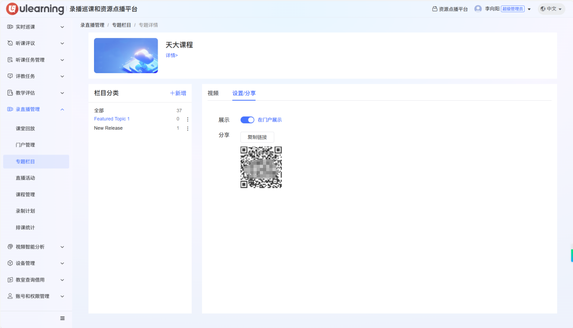This screenshot has height=328, width=573.
Task: Open the 详情> link under 天大课程
Action: point(172,55)
